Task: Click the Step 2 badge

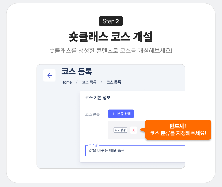Action: (111, 21)
